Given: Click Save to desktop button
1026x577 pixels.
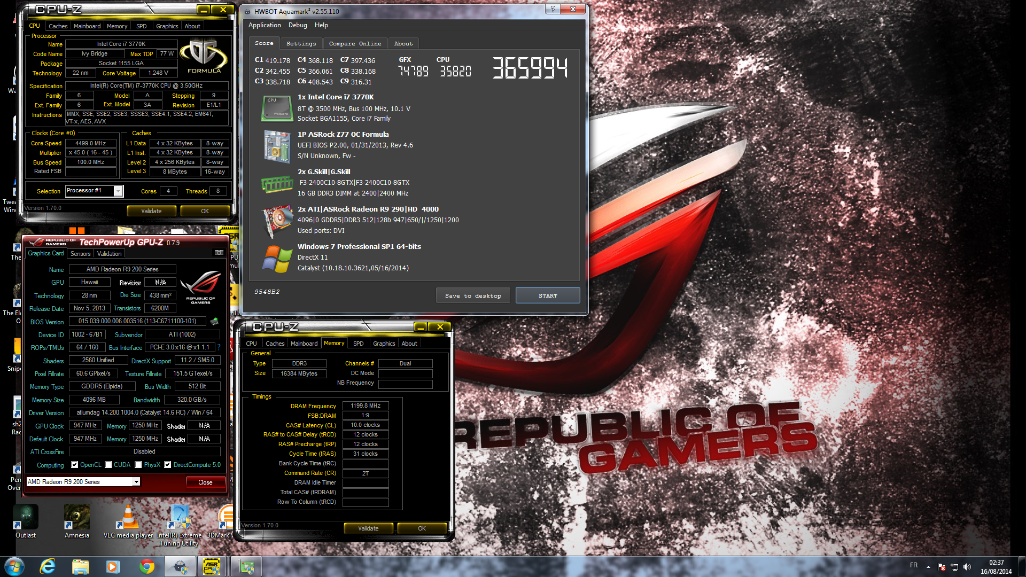Looking at the screenshot, I should [x=473, y=295].
